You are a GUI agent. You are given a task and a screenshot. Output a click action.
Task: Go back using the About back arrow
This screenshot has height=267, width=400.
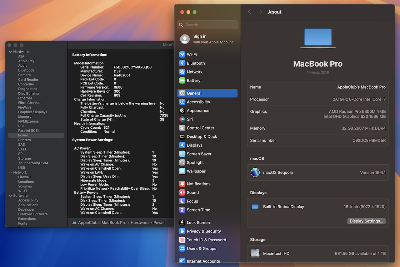point(249,12)
